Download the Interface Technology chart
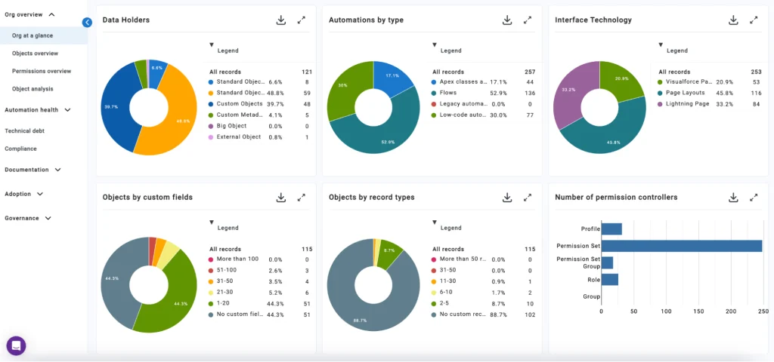 tap(733, 20)
